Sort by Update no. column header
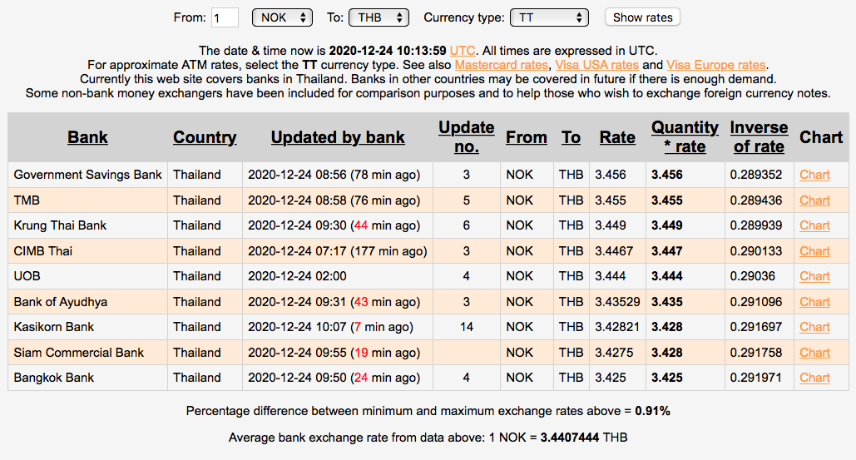 [466, 137]
